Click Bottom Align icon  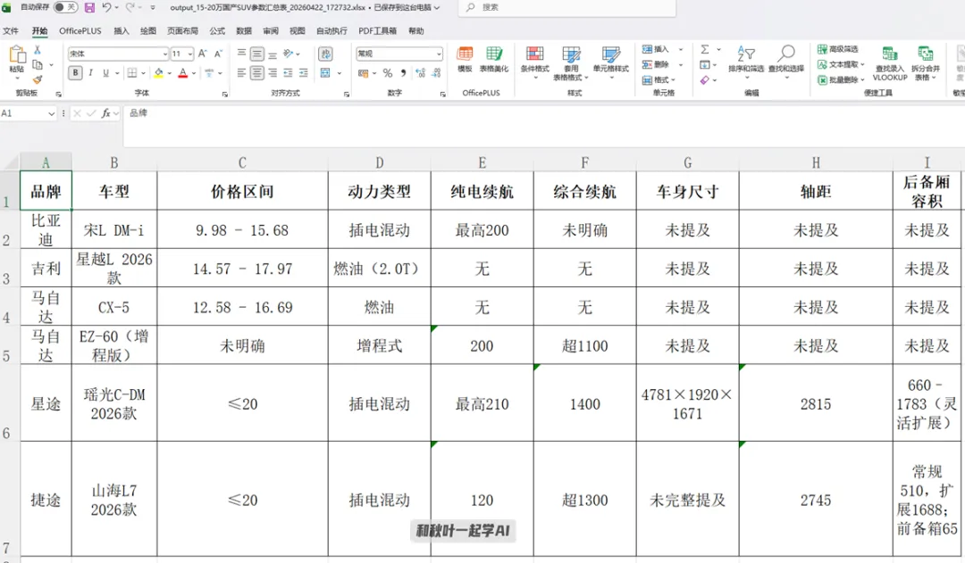click(273, 54)
